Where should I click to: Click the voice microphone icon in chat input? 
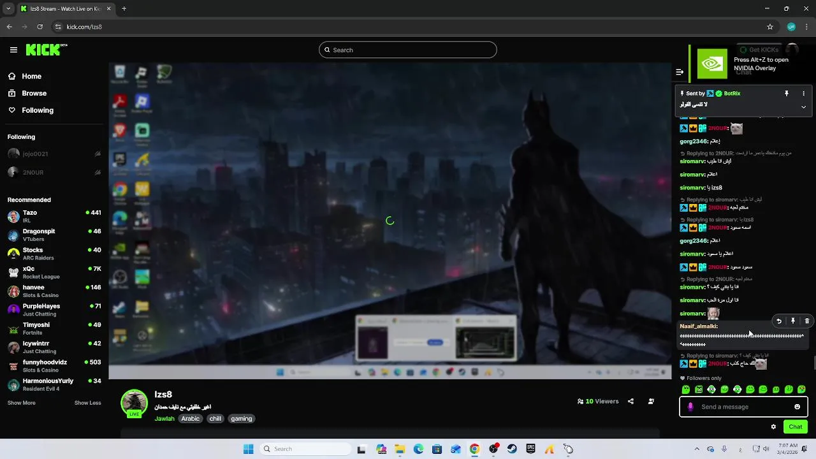(690, 407)
